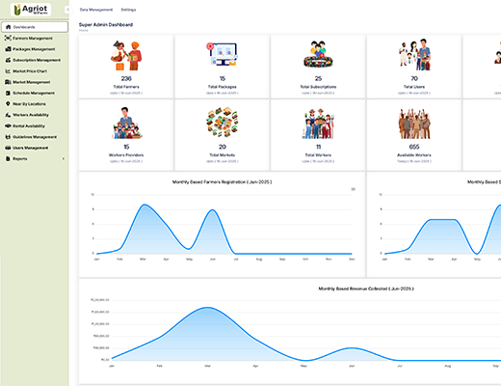Click the Packages Management sidebar icon
The image size is (501, 386).
pos(8,49)
